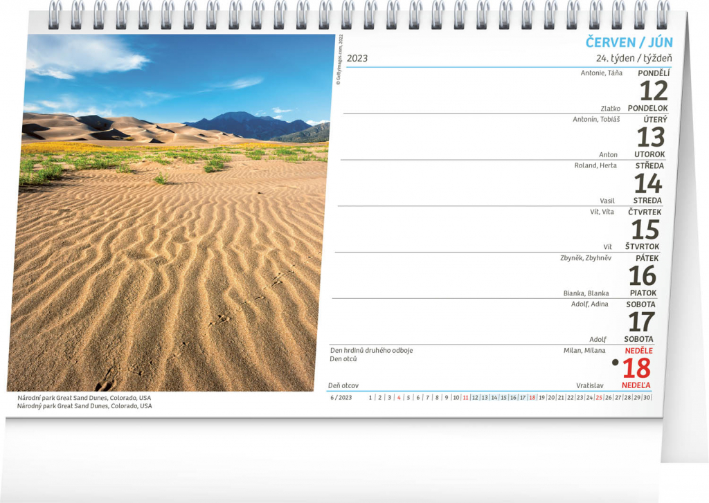Screen dimensions: 709x503
Task: Click the PÁTEK day label
Action: click(x=647, y=259)
